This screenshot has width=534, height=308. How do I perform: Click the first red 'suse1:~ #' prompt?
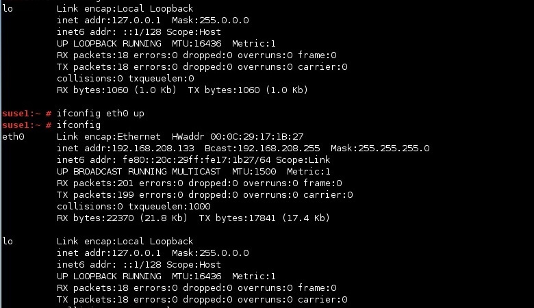(x=27, y=114)
